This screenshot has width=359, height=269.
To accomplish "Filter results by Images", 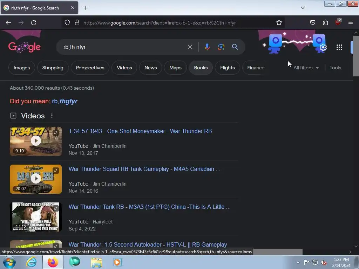I will pos(21,68).
